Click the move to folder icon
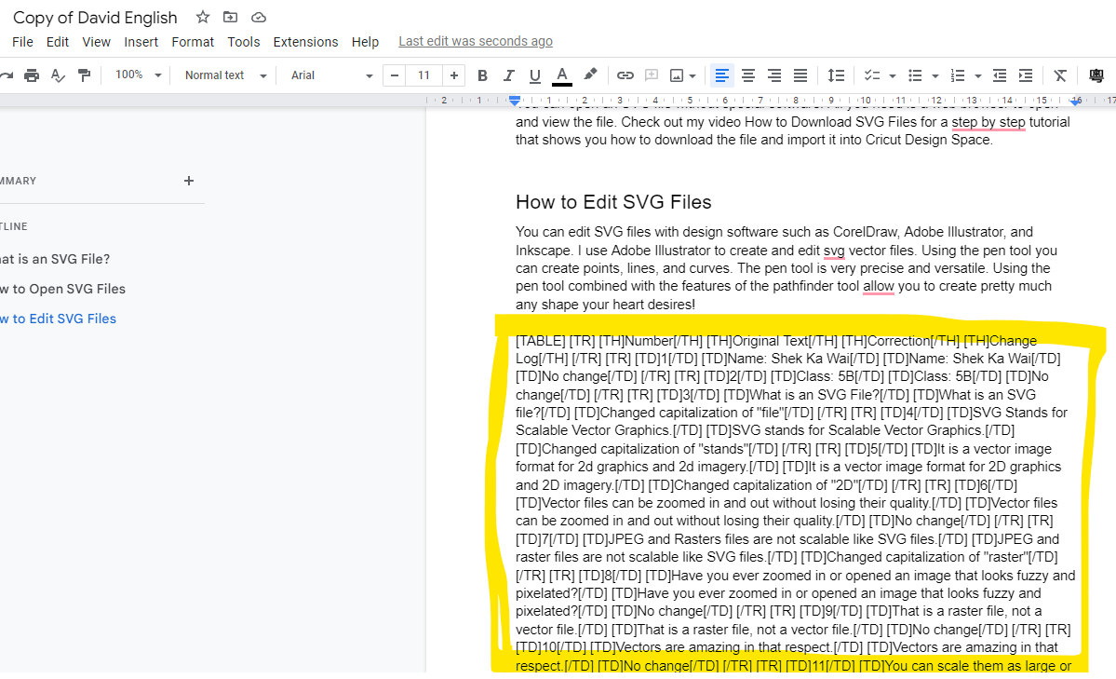1116x679 pixels. (231, 17)
